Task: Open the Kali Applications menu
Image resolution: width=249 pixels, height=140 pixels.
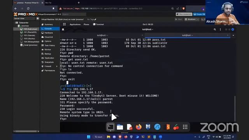Action: [x=75, y=24]
